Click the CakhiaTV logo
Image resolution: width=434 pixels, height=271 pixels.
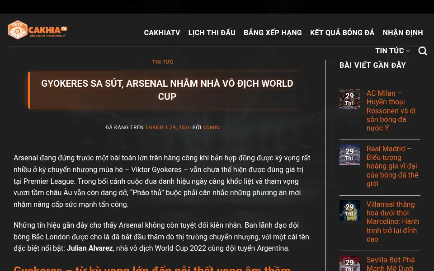(38, 30)
